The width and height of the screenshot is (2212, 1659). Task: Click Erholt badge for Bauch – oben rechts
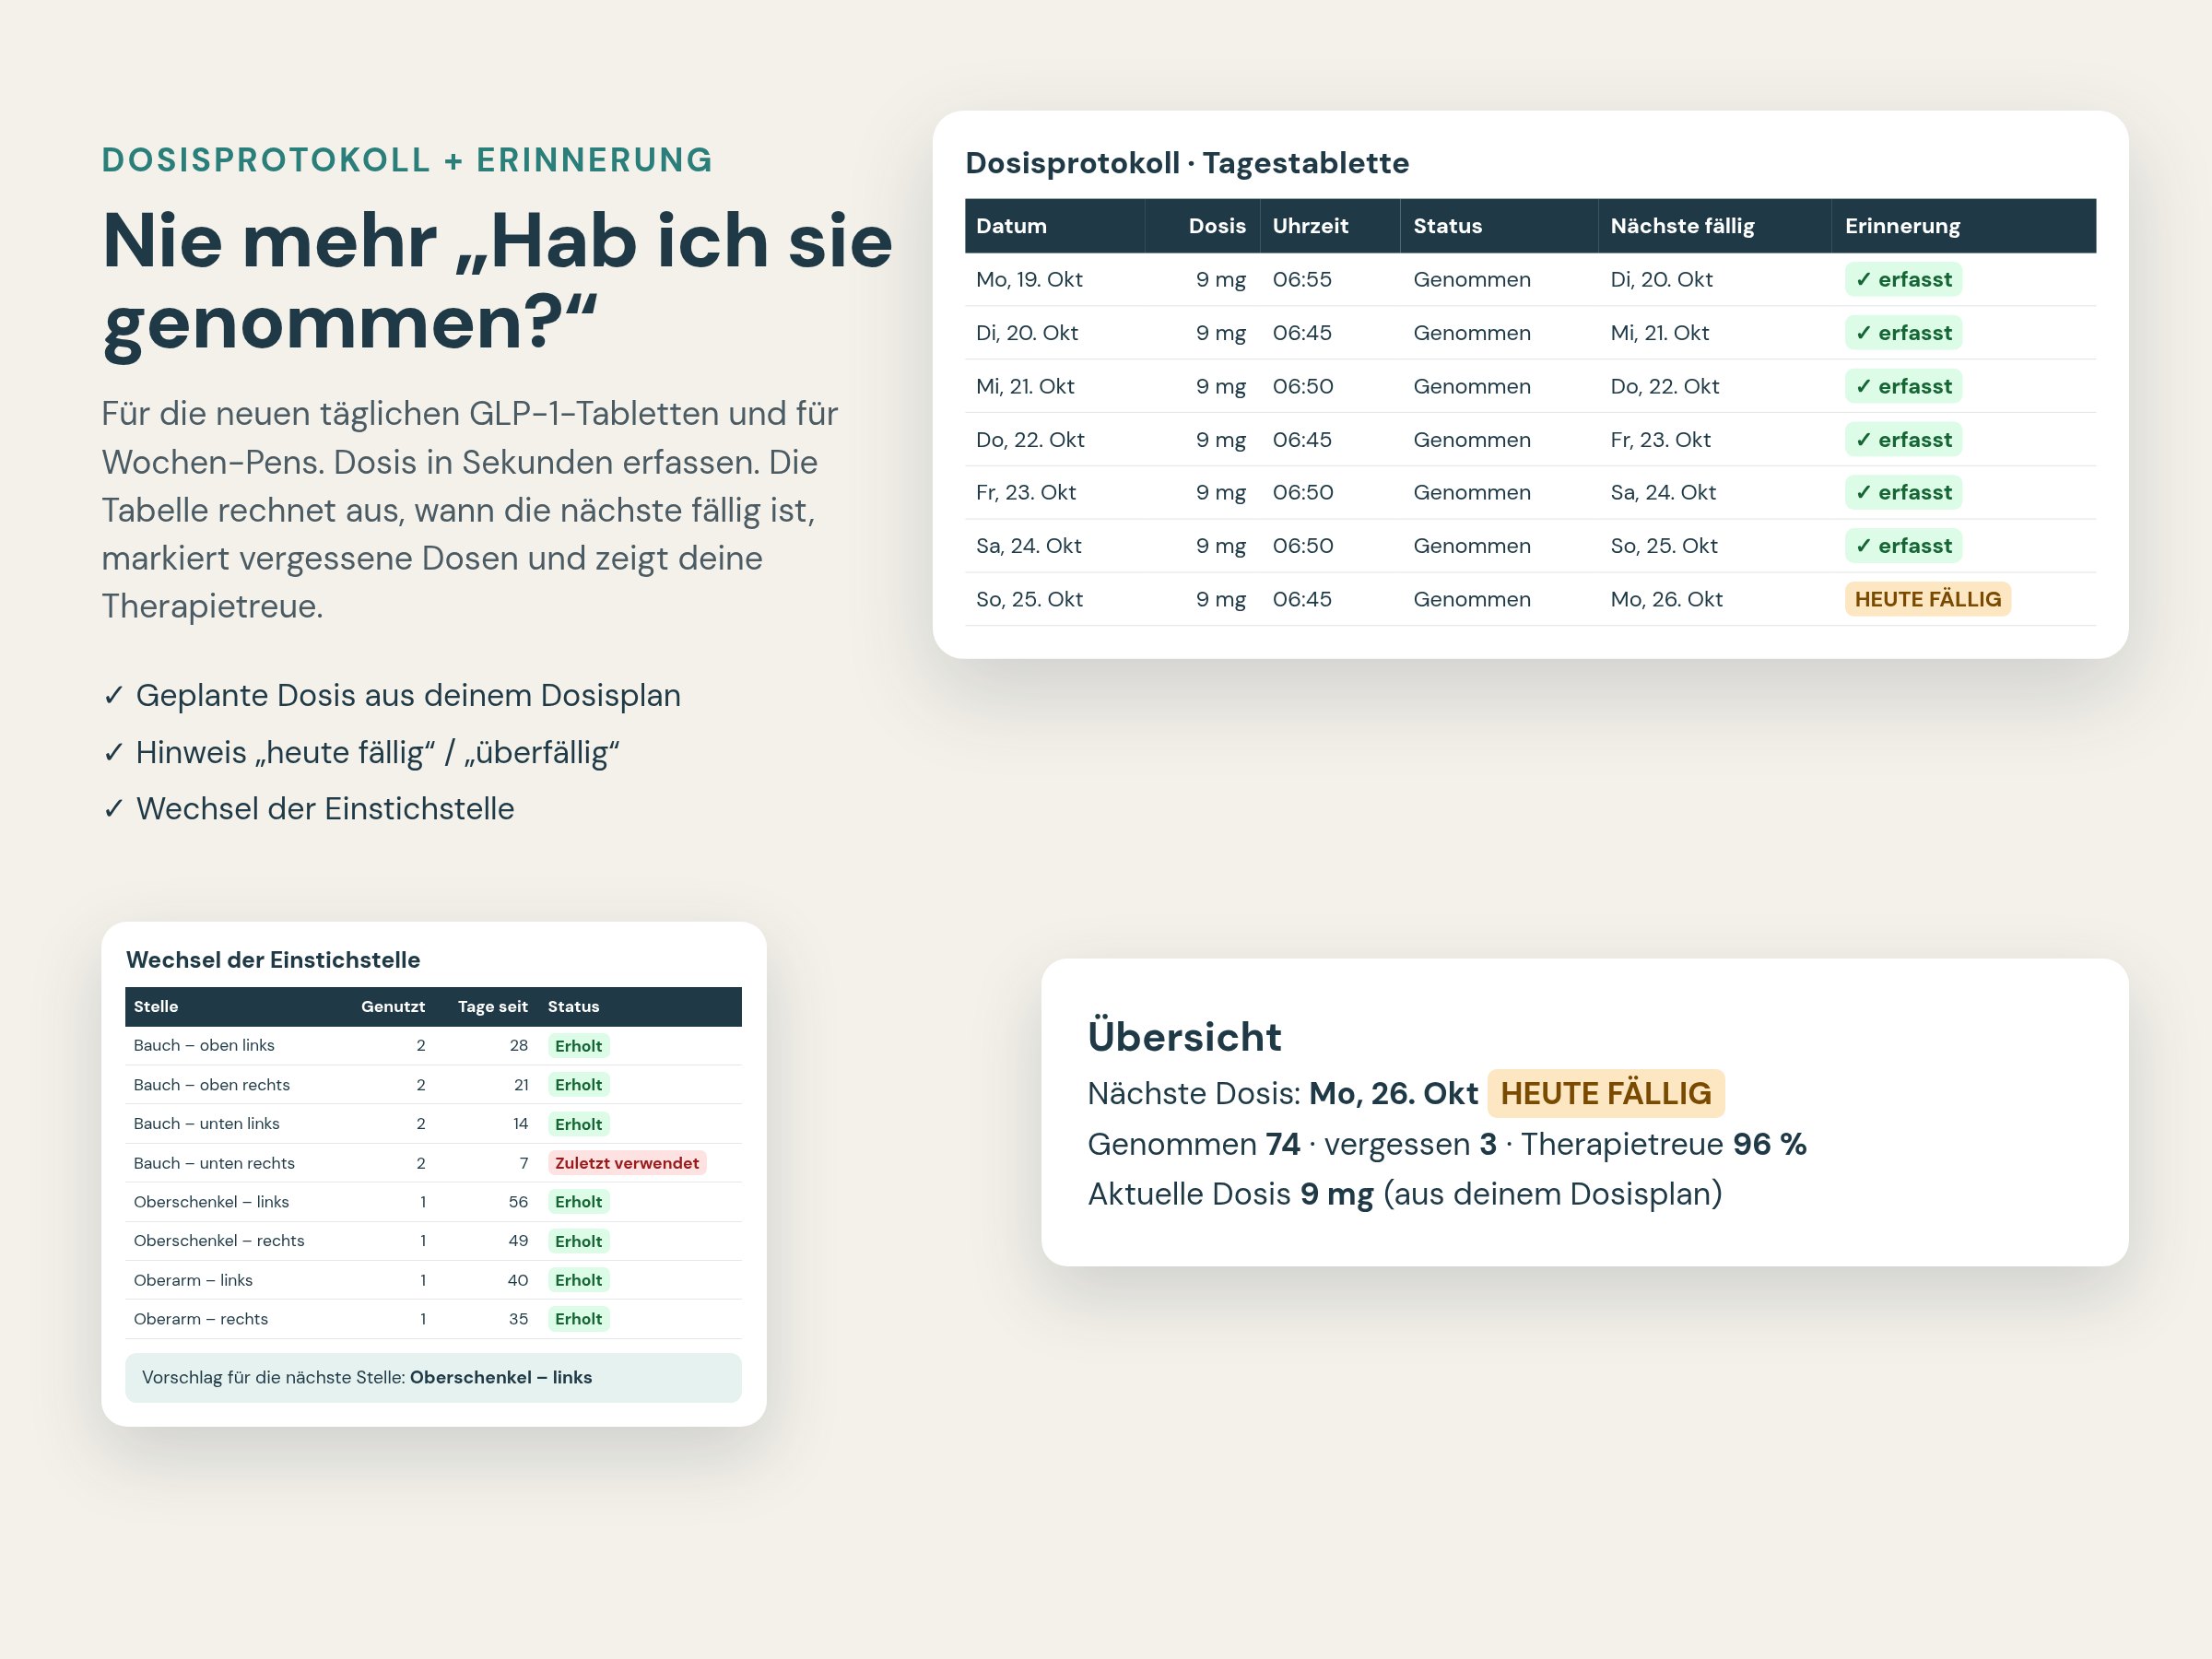pyautogui.click(x=578, y=1085)
